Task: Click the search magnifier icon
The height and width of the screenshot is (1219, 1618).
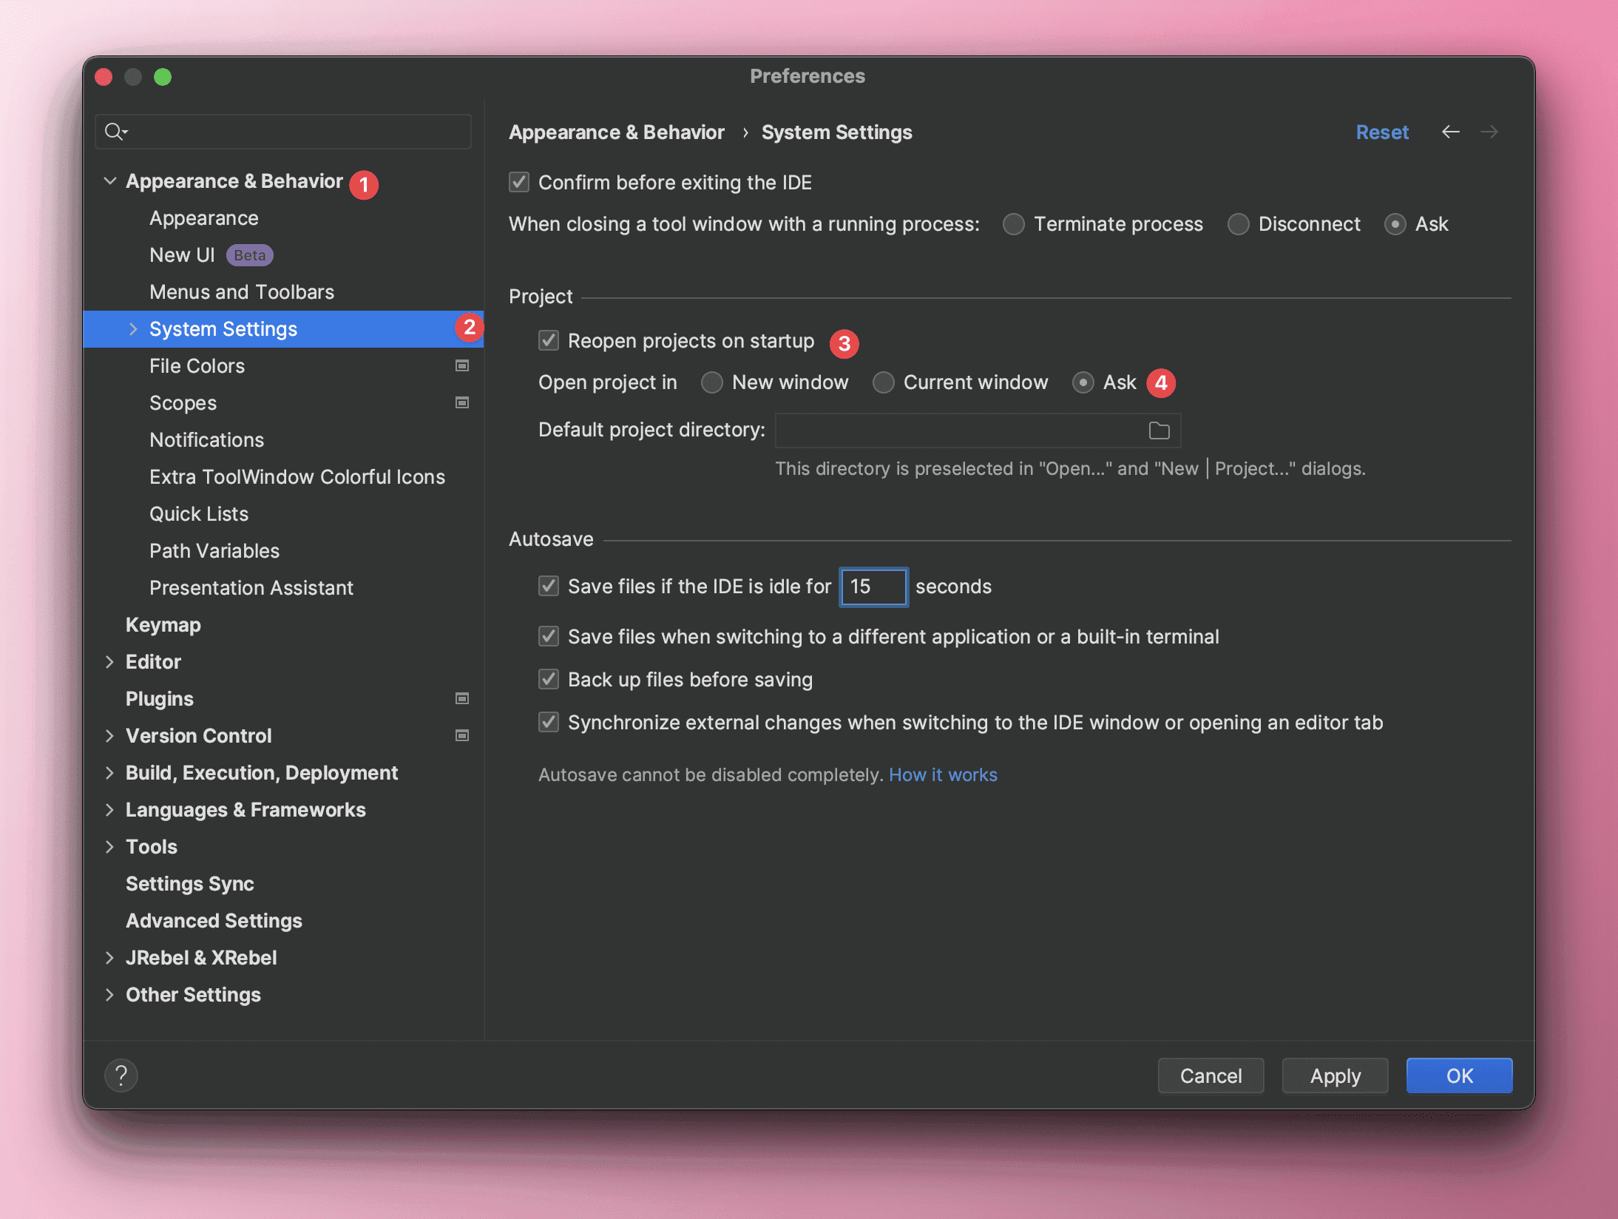Action: 115,132
